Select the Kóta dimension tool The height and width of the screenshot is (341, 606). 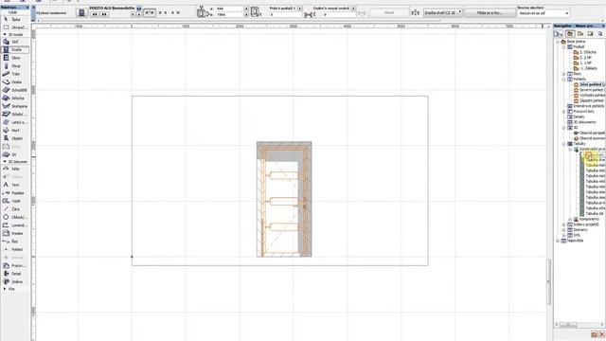15,169
